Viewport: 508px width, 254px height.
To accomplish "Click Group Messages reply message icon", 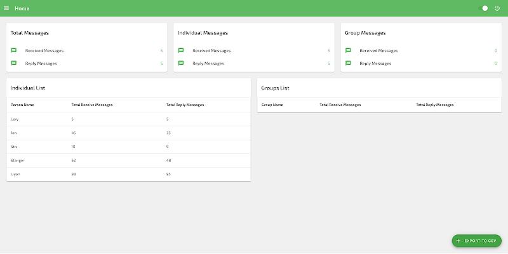I will 348,63.
